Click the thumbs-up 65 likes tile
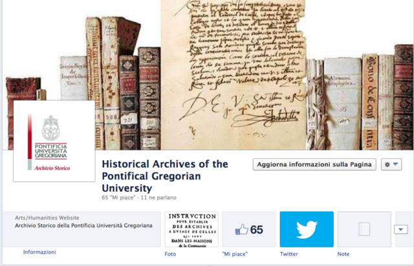 click(x=249, y=229)
